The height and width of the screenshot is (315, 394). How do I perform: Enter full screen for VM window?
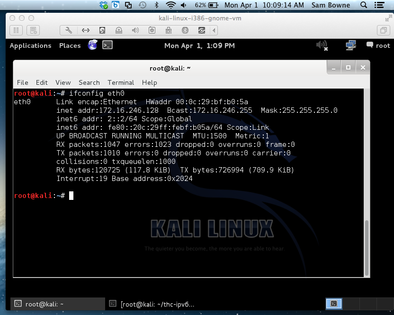pyautogui.click(x=388, y=18)
